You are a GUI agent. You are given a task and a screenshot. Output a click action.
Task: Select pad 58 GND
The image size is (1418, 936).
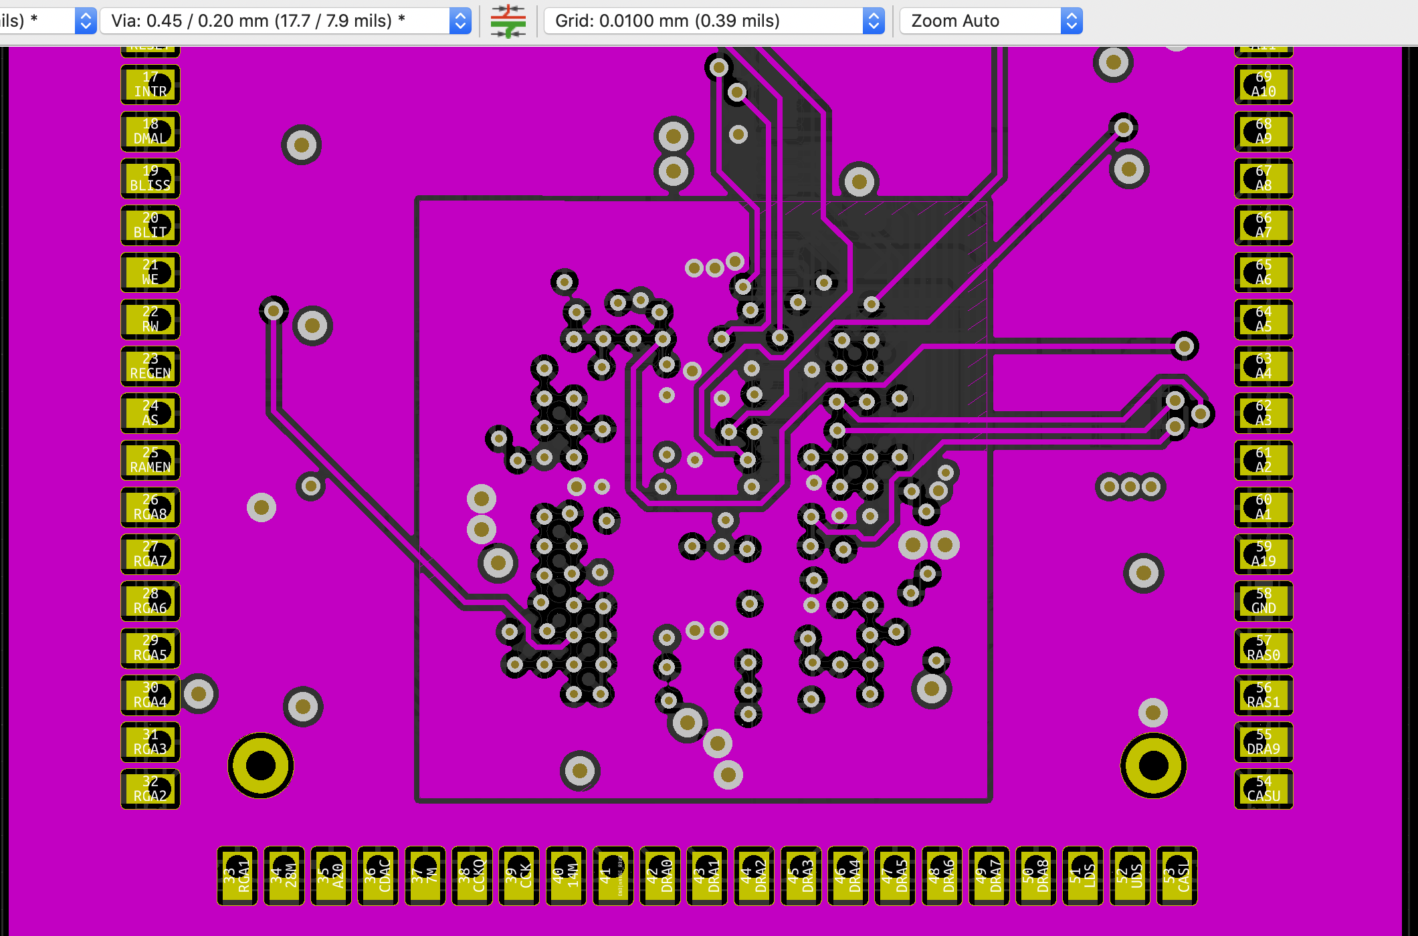point(1263,601)
